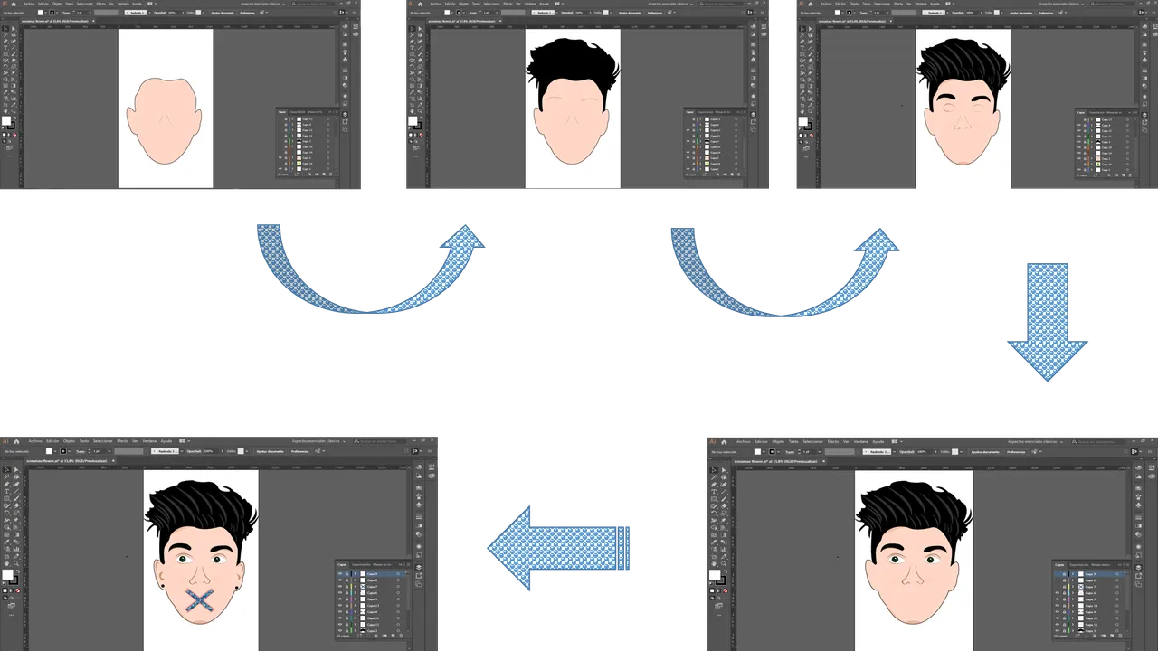Toggle Capa 4 visibility in no-tape face window

click(x=1058, y=612)
